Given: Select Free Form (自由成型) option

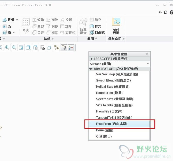Looking at the screenshot, I should pyautogui.click(x=119, y=124).
